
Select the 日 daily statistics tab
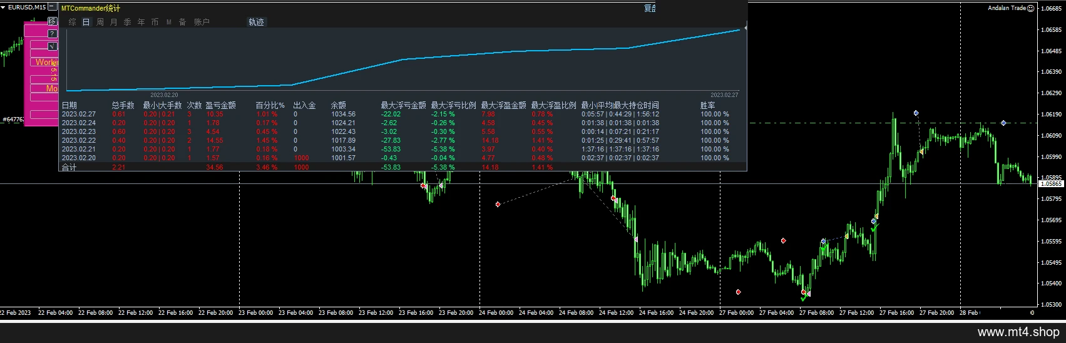point(86,22)
